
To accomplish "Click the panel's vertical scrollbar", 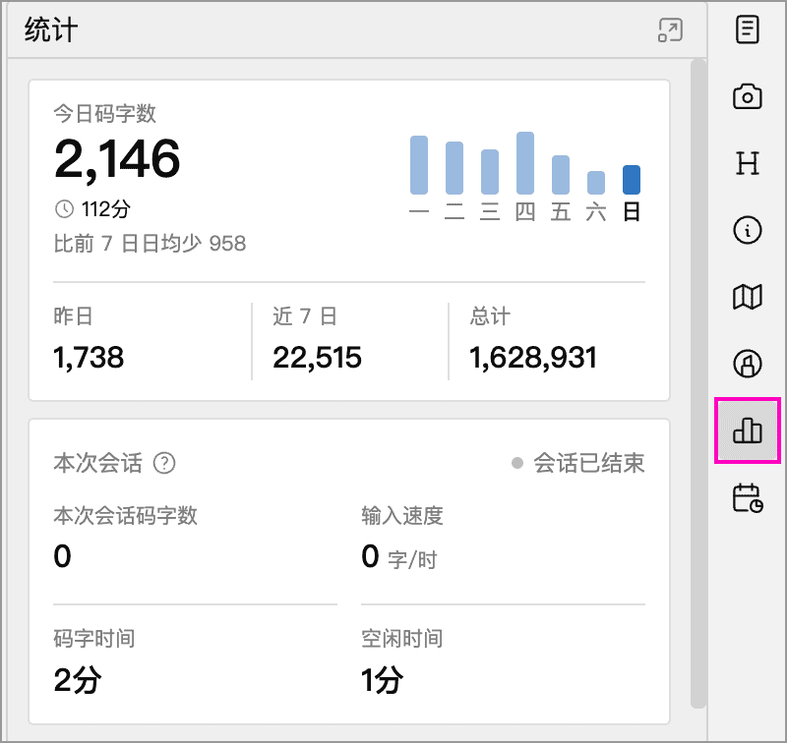I will pyautogui.click(x=698, y=383).
